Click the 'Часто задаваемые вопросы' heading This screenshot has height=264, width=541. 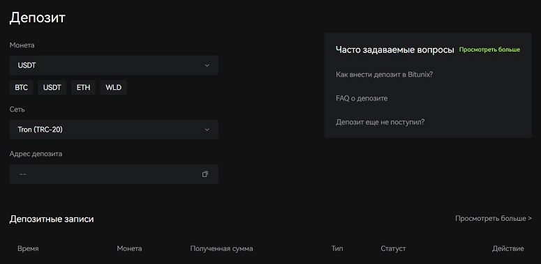pyautogui.click(x=394, y=50)
